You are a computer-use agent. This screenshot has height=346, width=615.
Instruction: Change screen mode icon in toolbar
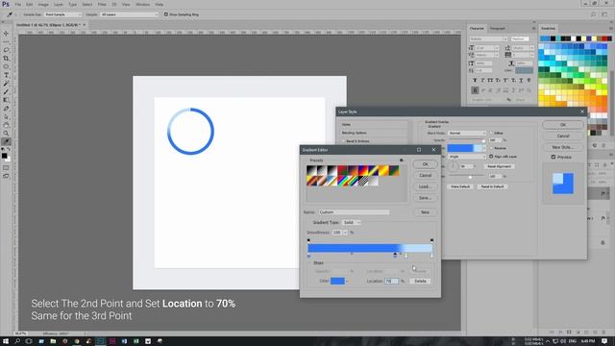tap(6, 176)
